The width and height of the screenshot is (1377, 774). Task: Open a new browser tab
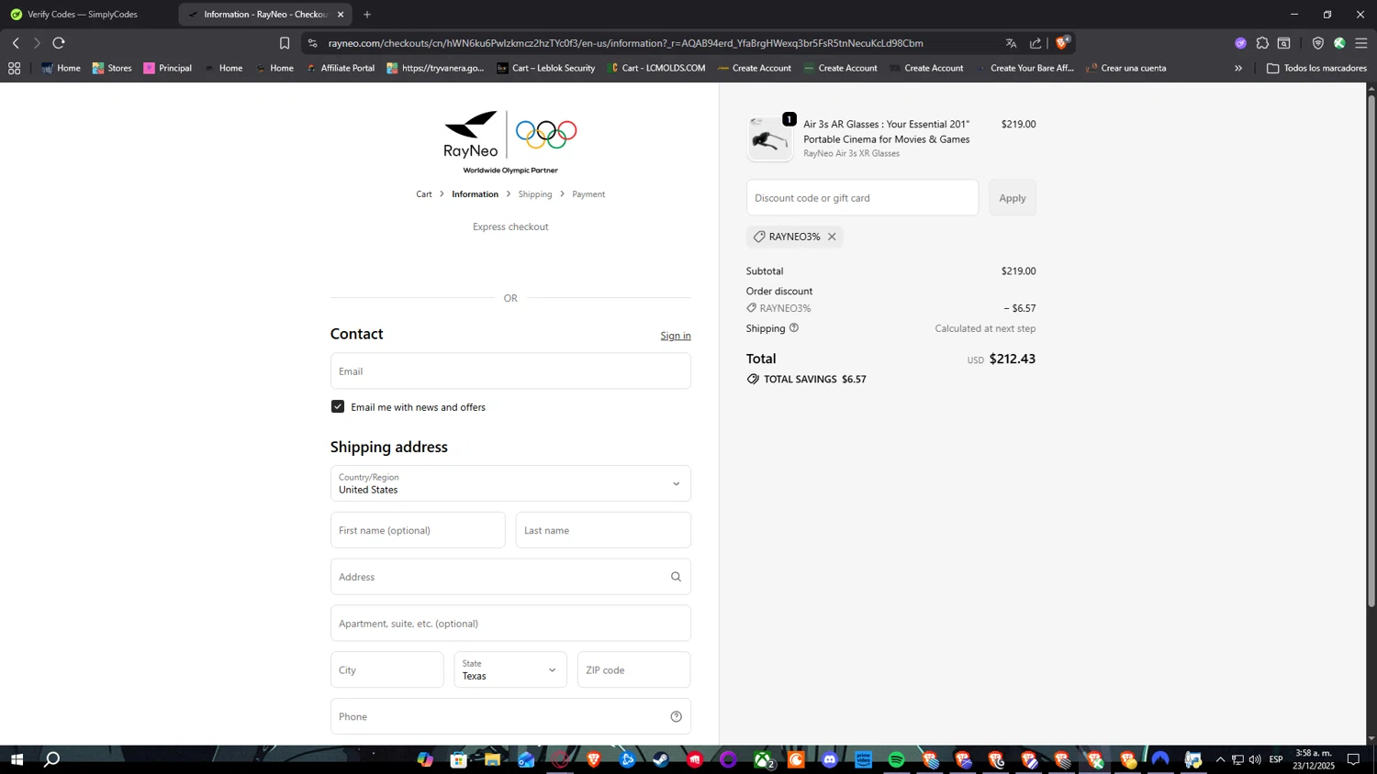click(367, 14)
